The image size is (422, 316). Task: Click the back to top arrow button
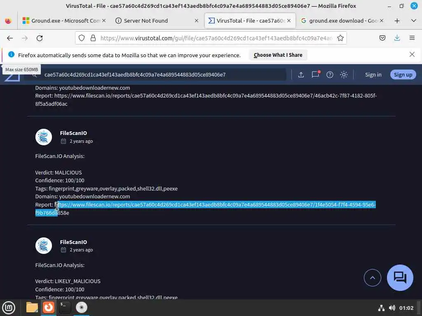click(x=372, y=278)
